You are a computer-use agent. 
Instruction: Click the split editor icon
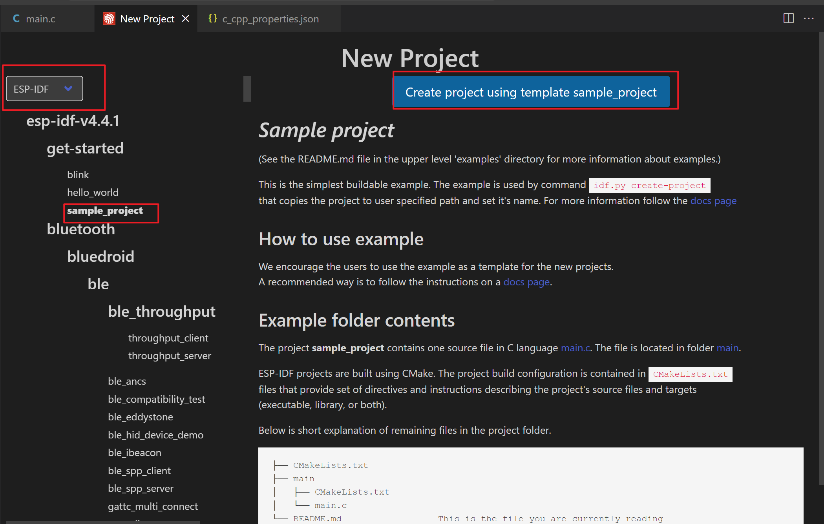[788, 18]
